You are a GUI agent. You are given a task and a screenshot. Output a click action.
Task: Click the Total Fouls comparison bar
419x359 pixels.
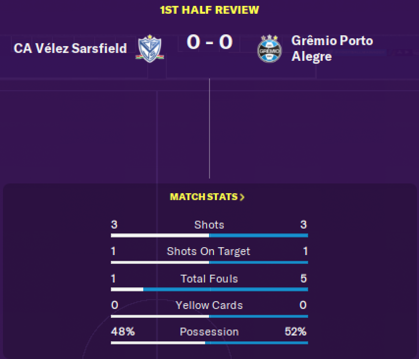coord(209,289)
